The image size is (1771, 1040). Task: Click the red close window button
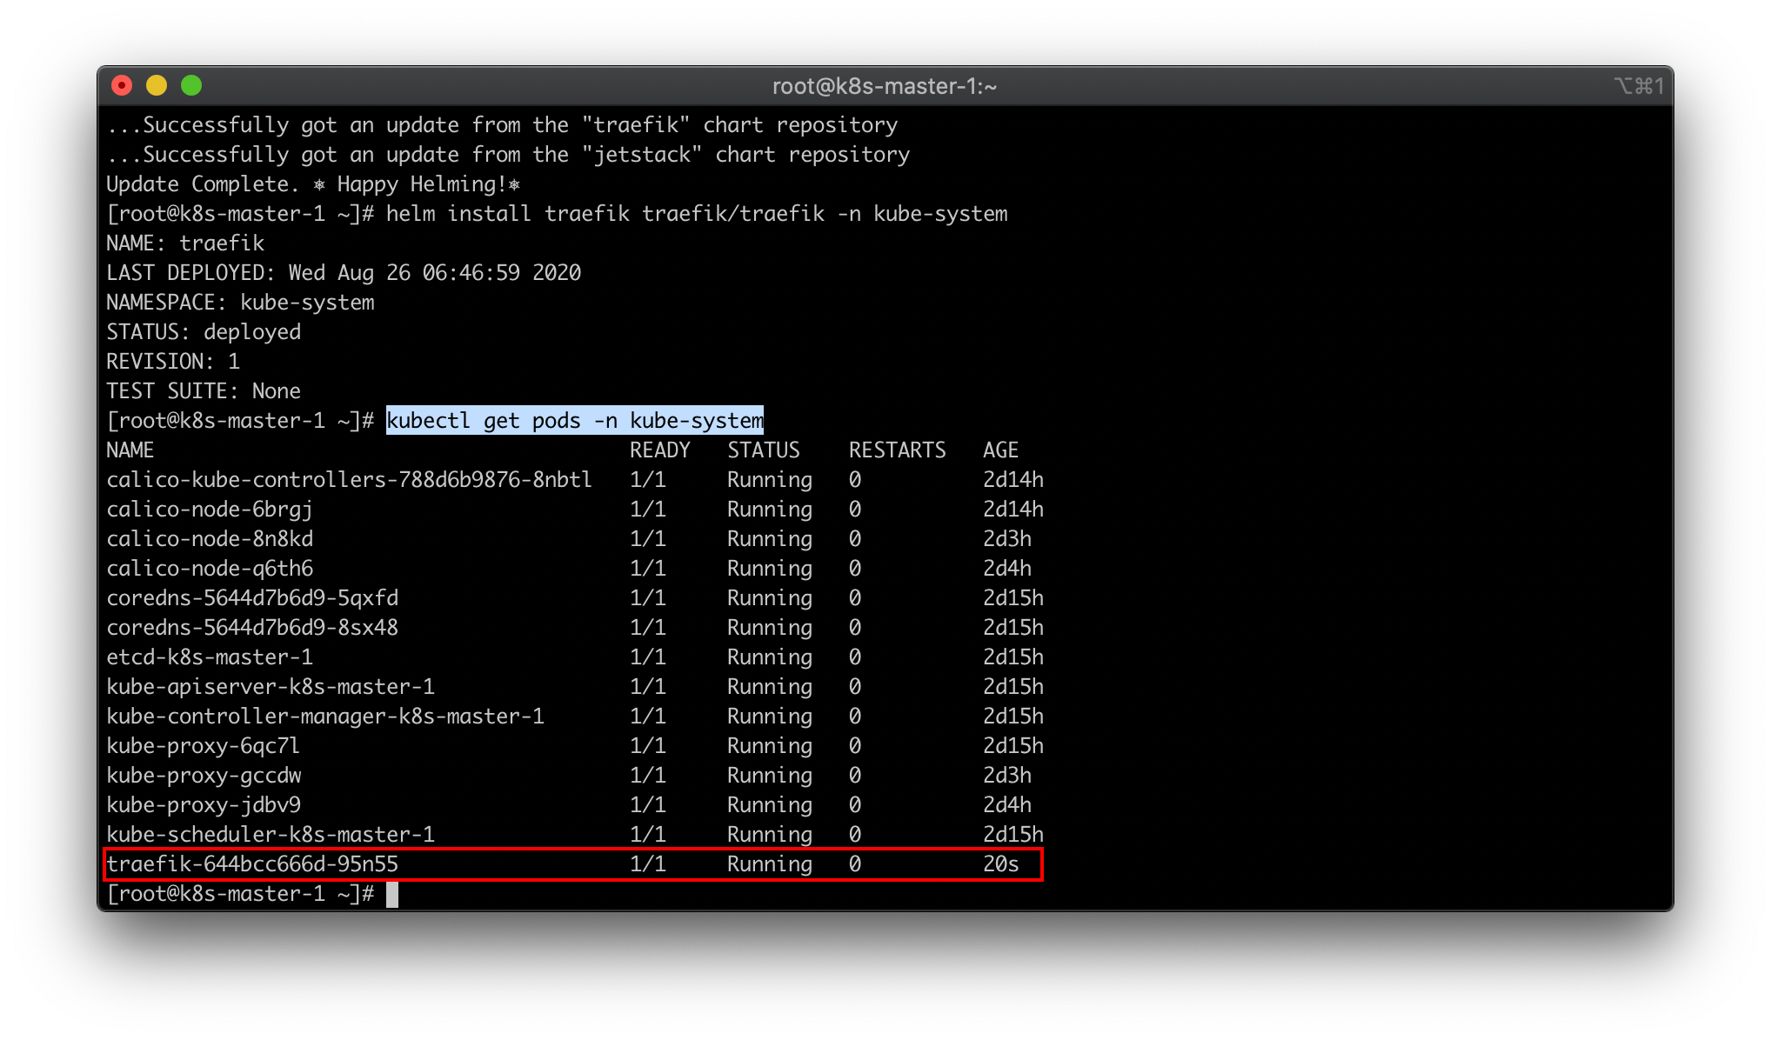coord(122,85)
